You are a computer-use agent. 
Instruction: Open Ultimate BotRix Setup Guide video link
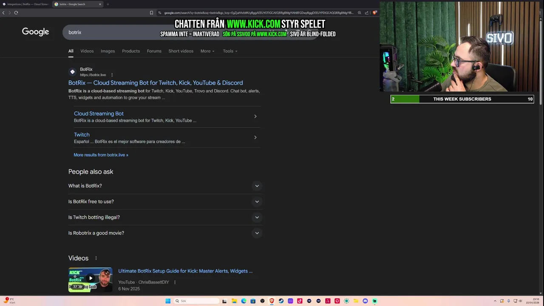tap(185, 271)
